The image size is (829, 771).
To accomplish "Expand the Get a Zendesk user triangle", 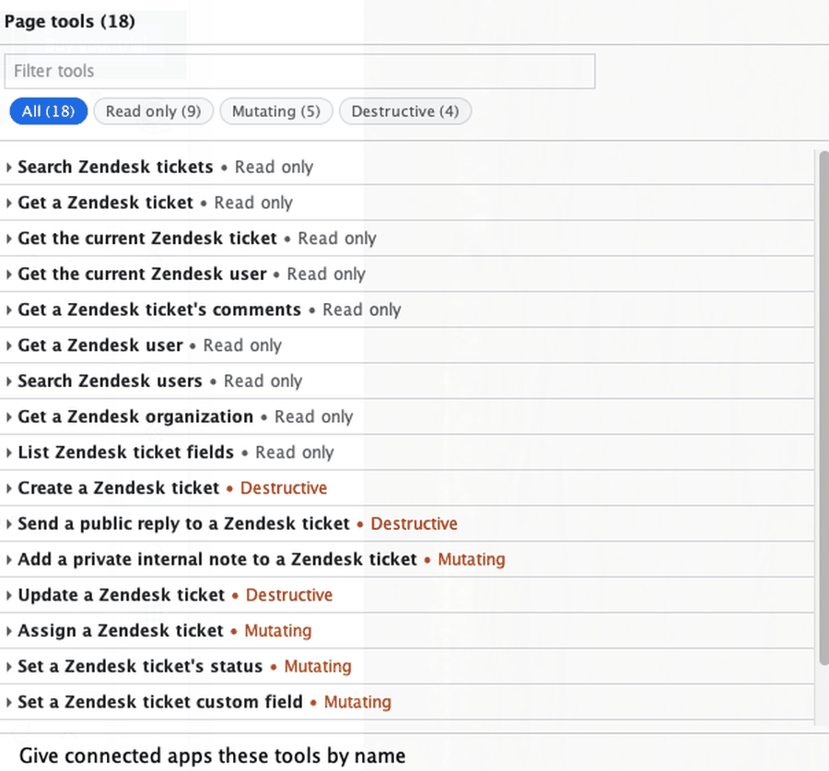I will pyautogui.click(x=8, y=345).
